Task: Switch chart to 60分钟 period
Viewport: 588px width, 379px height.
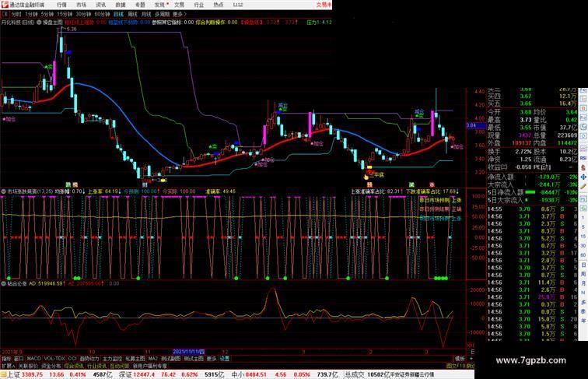Action: point(102,14)
